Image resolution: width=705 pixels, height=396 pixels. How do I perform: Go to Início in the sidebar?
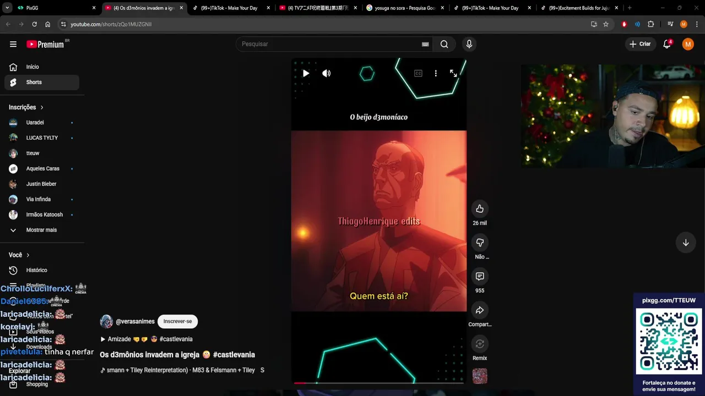[42, 67]
